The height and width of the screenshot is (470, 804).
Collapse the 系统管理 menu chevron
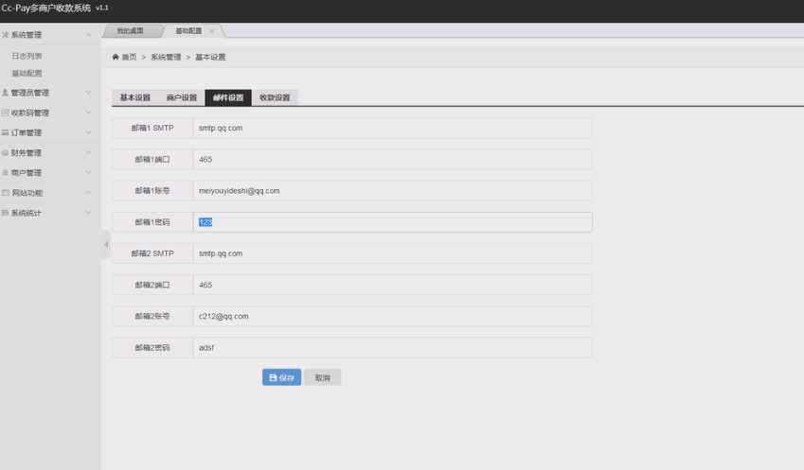(x=89, y=35)
